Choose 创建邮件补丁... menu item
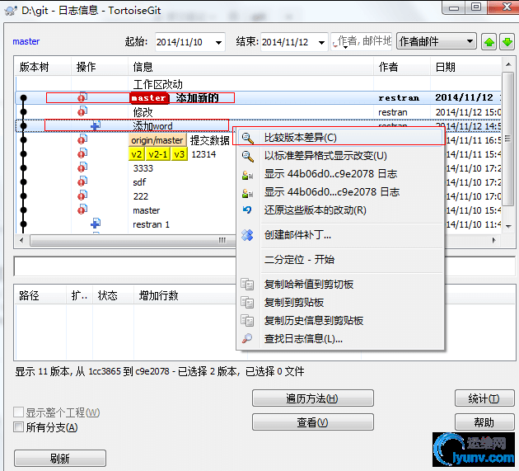The width and height of the screenshot is (519, 471). click(339, 235)
